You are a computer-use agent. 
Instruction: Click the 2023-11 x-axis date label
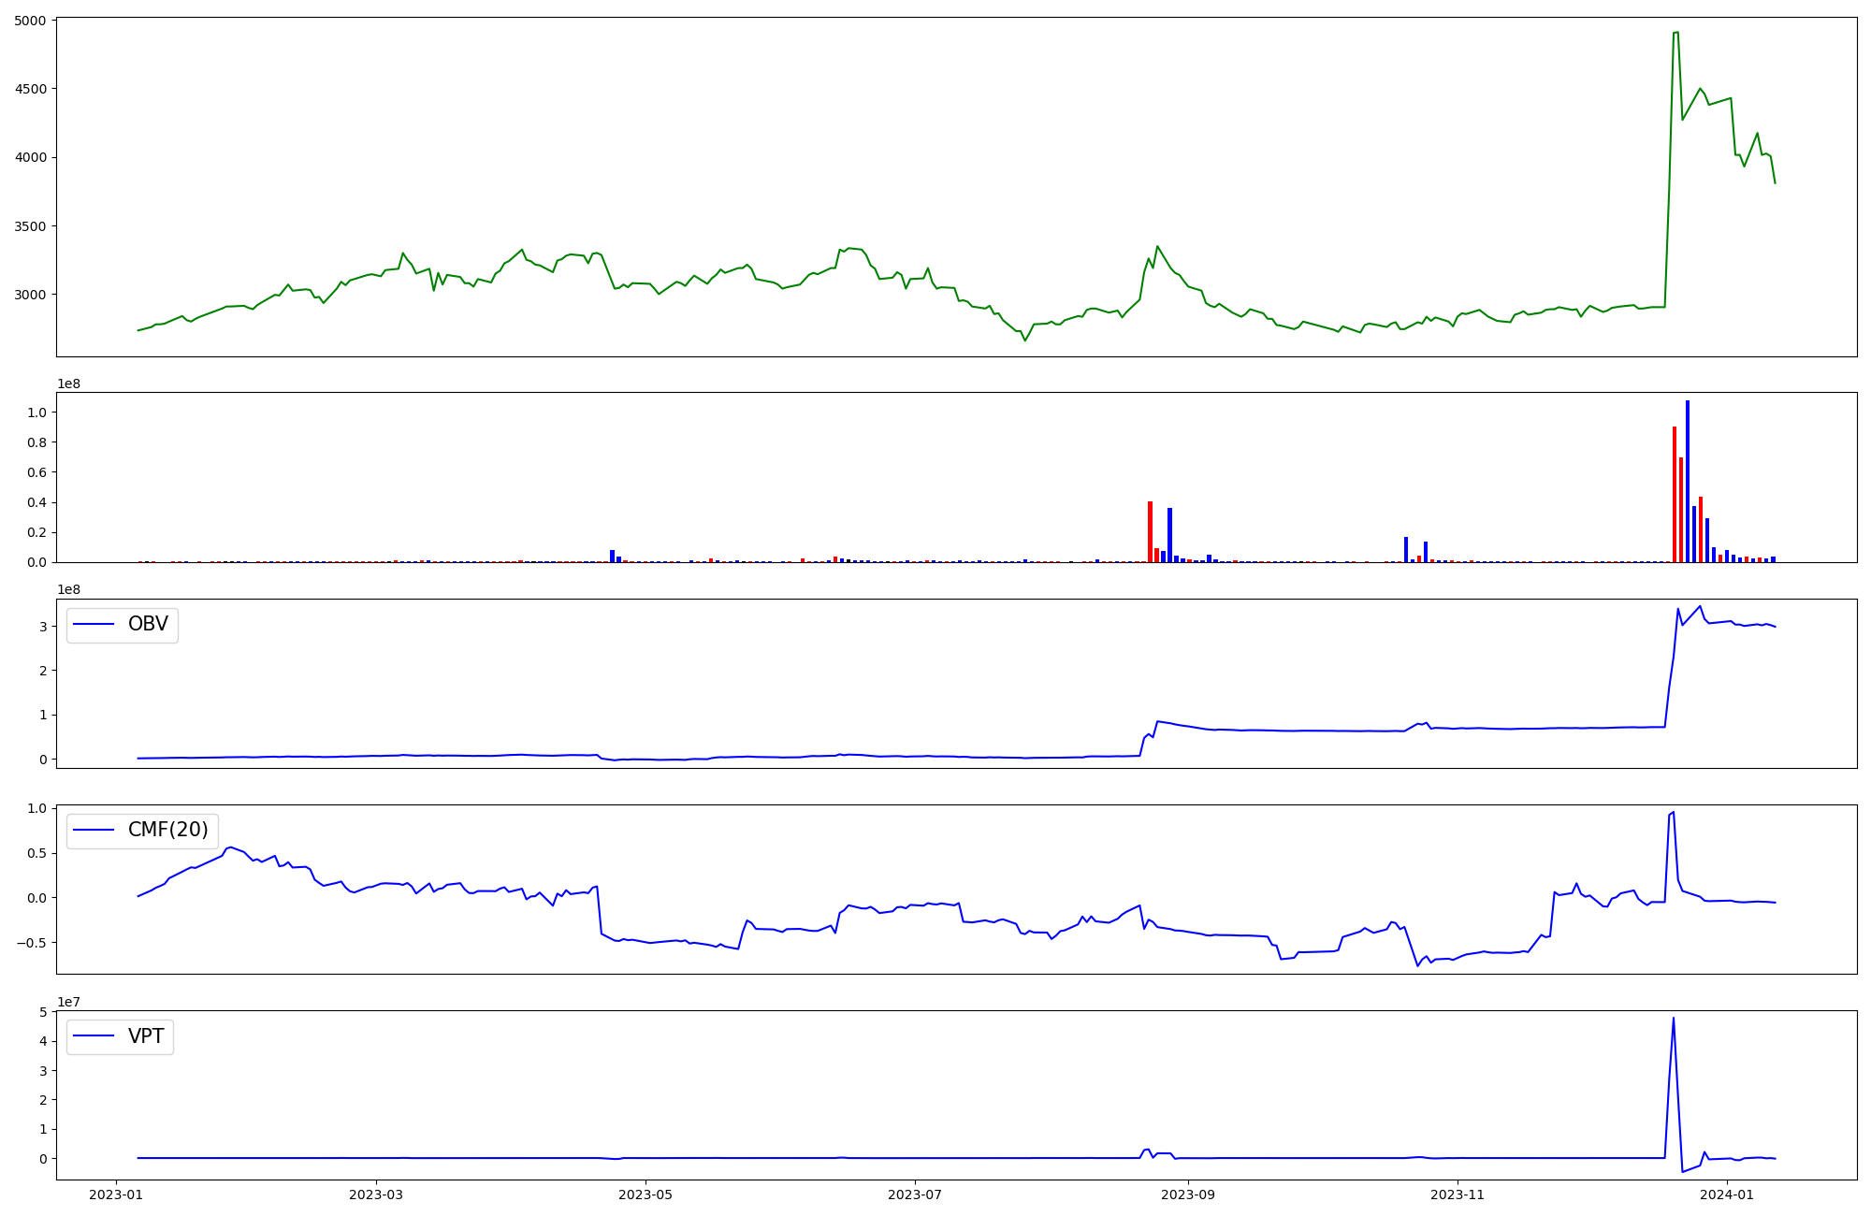tap(1458, 1194)
